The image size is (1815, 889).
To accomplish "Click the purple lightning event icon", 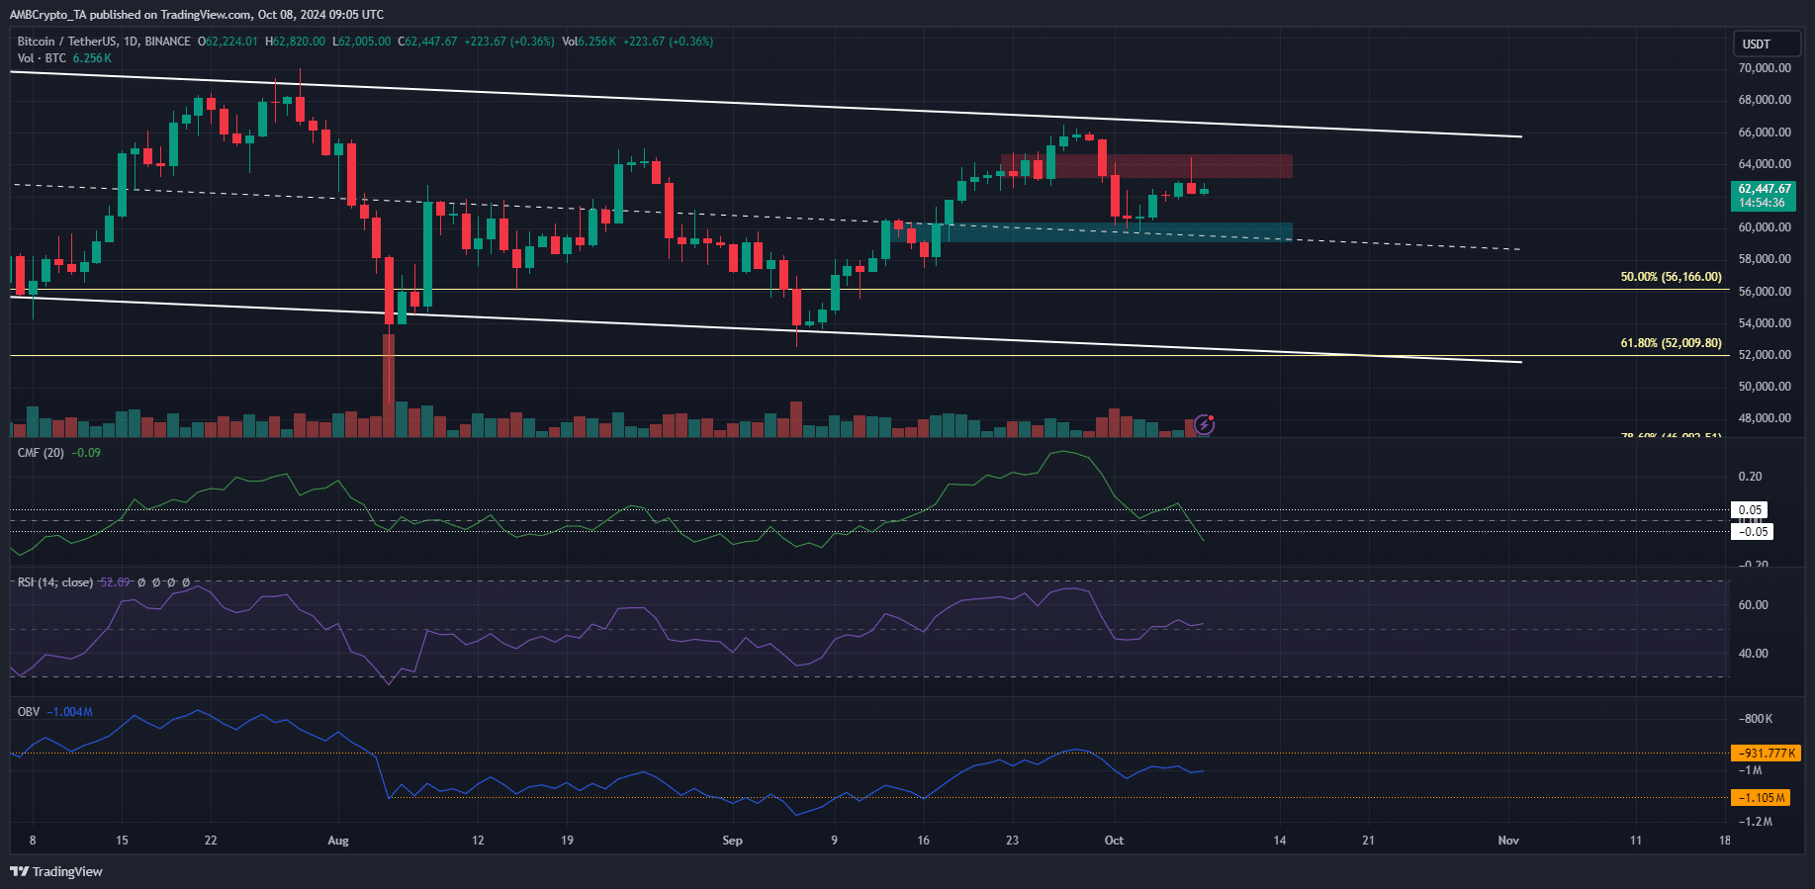I will coord(1204,424).
